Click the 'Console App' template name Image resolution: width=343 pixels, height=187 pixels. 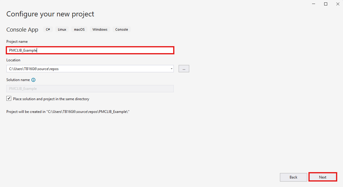(22, 30)
